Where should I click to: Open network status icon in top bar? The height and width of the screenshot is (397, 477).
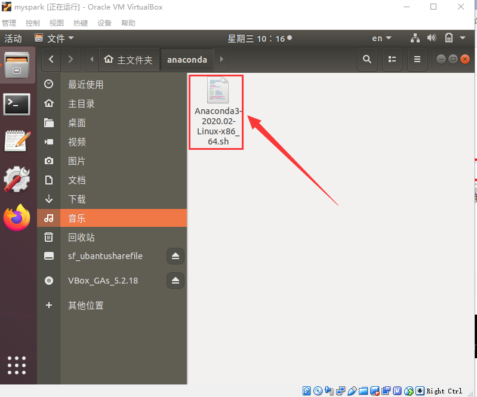point(415,38)
